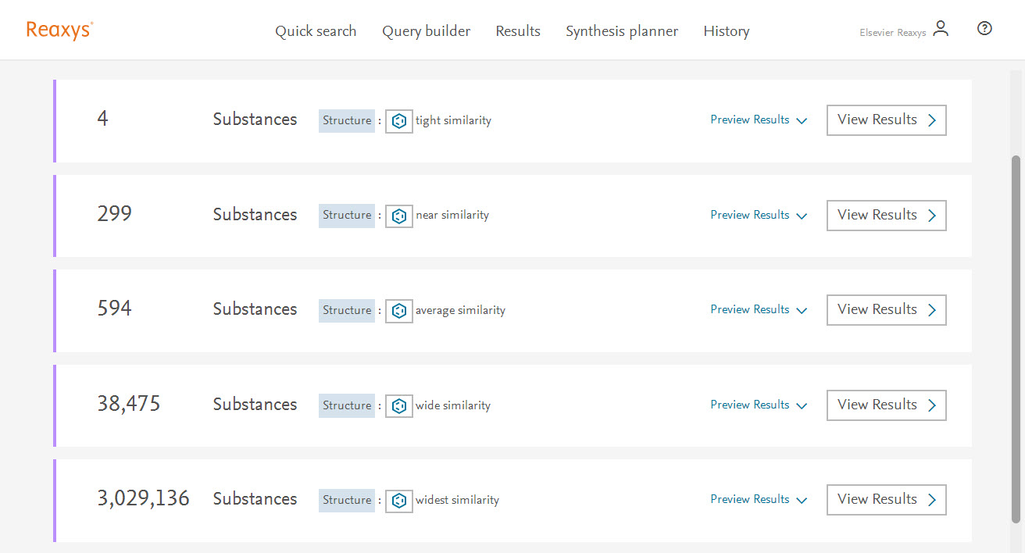The image size is (1025, 553).
Task: Open structure thumbnail in average similarity row
Action: click(x=398, y=311)
